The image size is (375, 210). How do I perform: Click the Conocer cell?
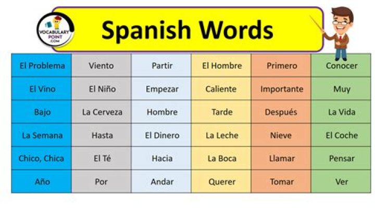coord(342,66)
